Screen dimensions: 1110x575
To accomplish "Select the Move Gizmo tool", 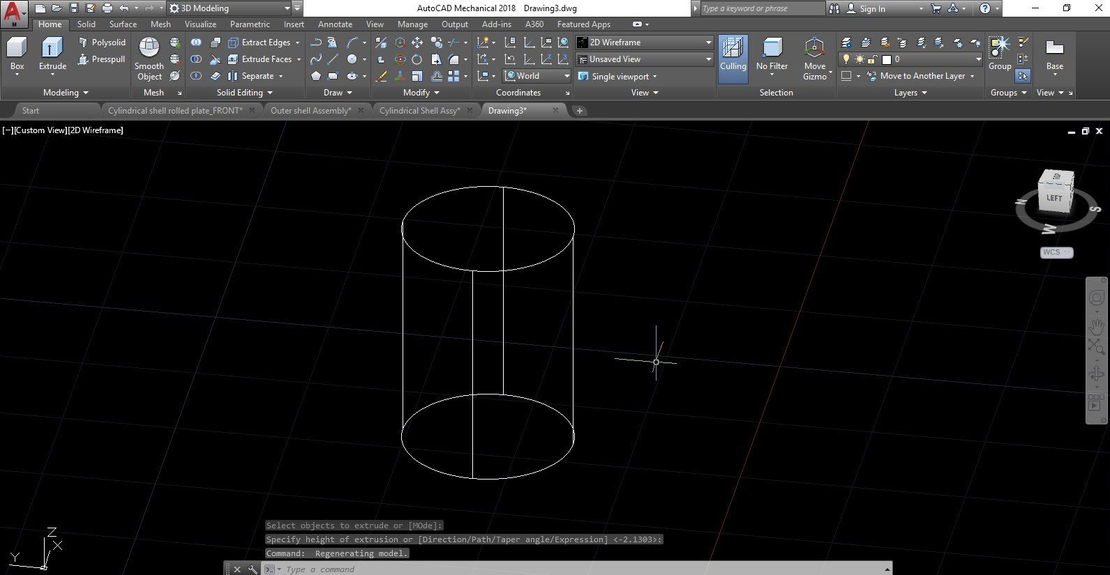I will click(814, 57).
